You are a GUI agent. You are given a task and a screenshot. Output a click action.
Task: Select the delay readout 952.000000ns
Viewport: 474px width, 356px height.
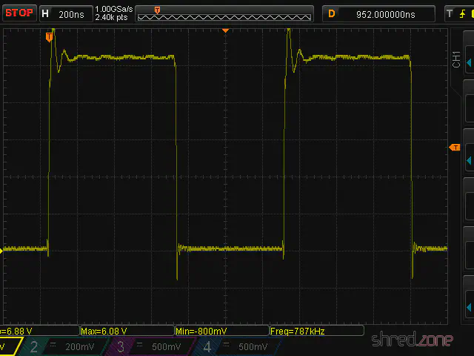coord(384,13)
